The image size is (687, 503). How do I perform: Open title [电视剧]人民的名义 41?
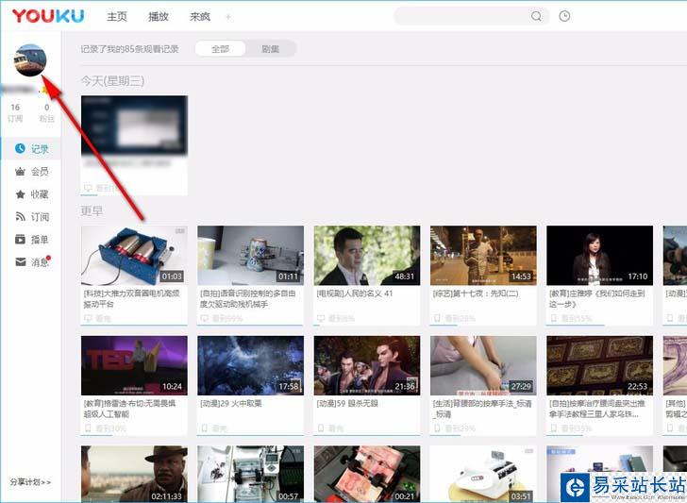[x=355, y=293]
